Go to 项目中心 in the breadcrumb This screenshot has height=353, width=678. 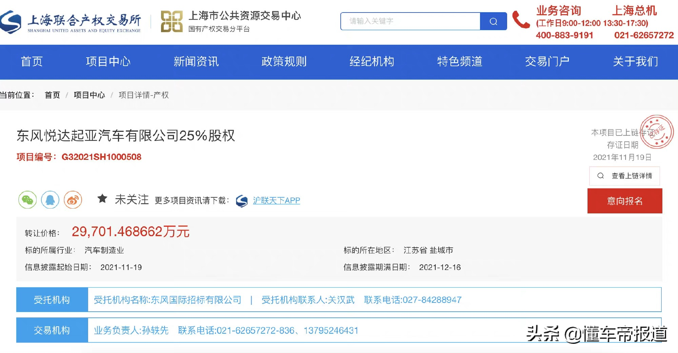coord(89,95)
